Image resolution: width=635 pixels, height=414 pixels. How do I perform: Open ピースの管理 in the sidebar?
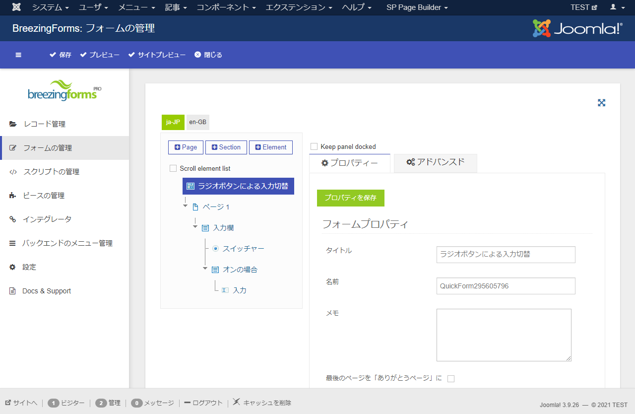click(x=44, y=196)
